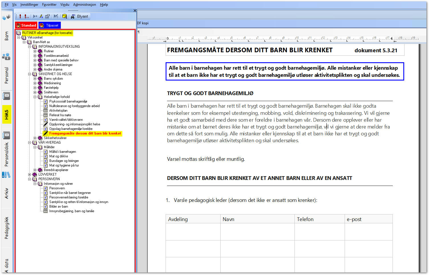Collapse the PERSONVERN branch
Screen dimensions: 429x275
coord(30,179)
